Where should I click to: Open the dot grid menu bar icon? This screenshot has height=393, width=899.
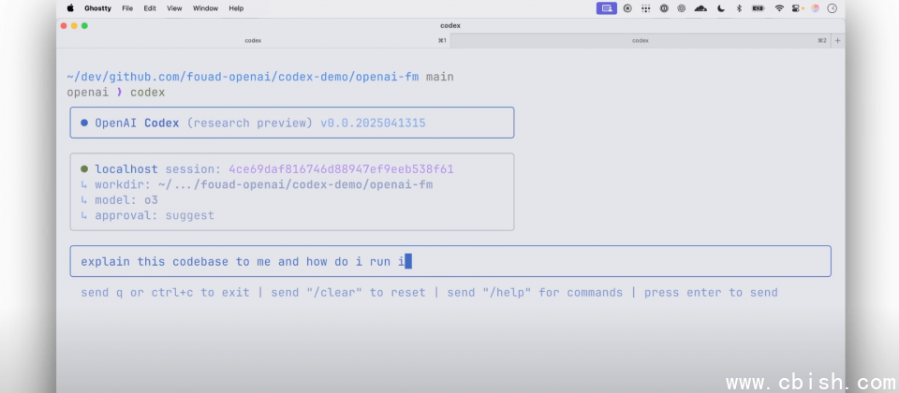pyautogui.click(x=645, y=8)
